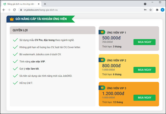Click the ỨNG VIÊN VIP 2 title
The height and width of the screenshot is (114, 166).
(x=116, y=61)
